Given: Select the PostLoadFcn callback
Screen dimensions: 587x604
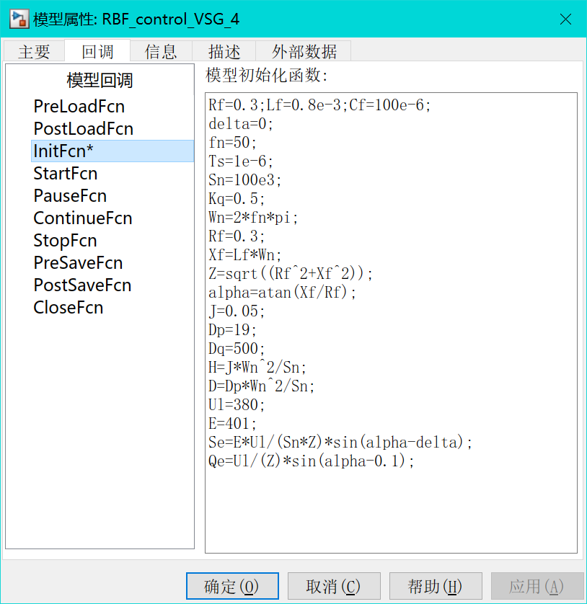Looking at the screenshot, I should [82, 128].
